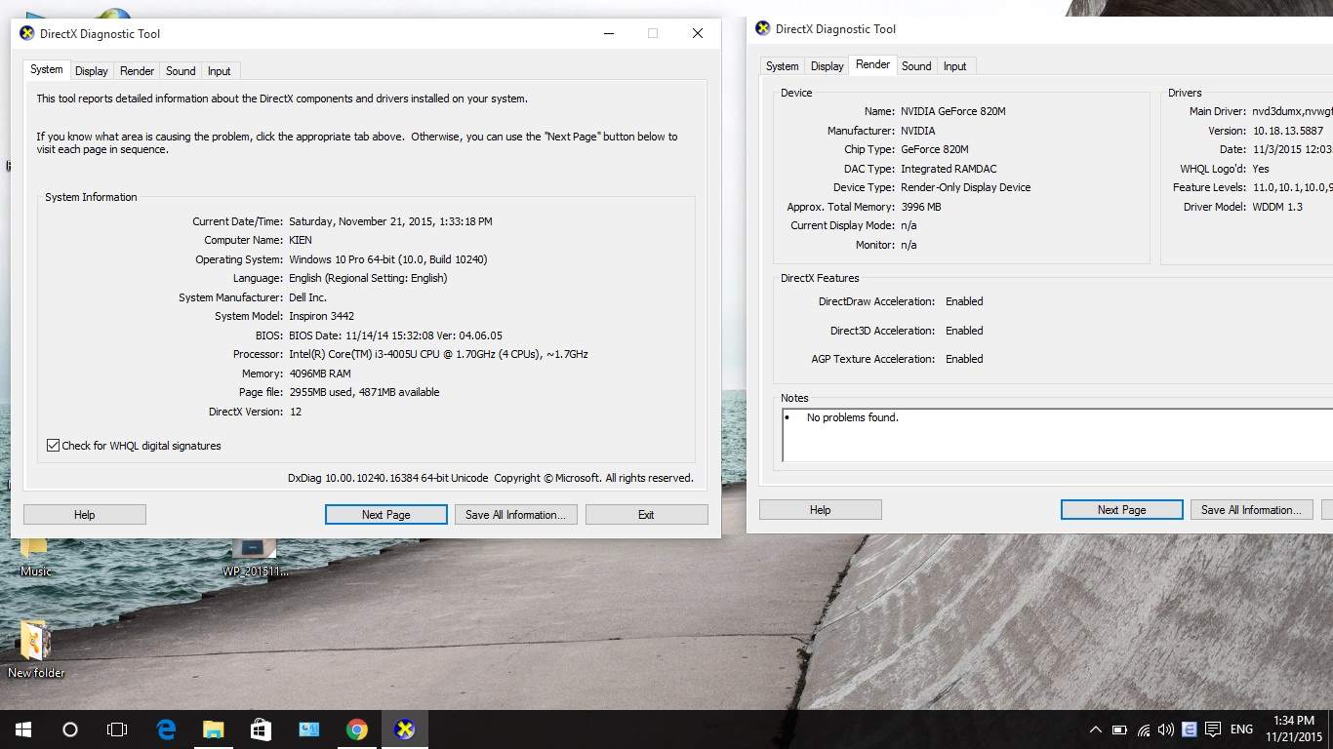Uncheck Check for WHQL digital signatures

click(54, 446)
